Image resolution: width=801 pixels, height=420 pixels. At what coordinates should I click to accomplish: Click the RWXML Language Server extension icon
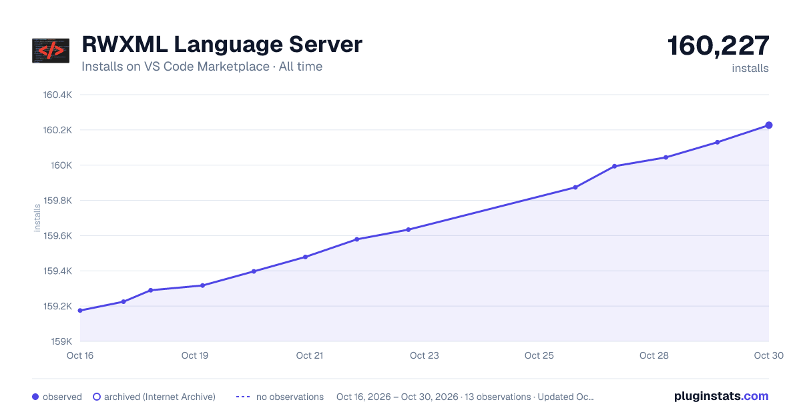(x=51, y=51)
